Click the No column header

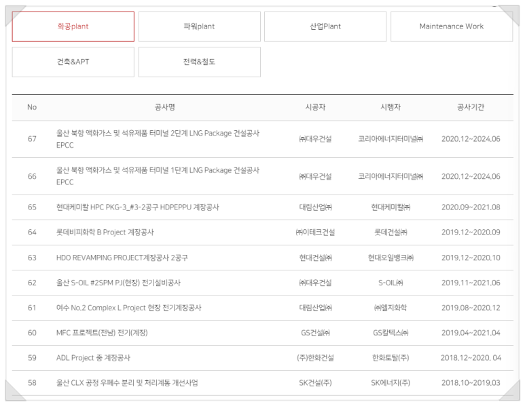tap(32, 107)
